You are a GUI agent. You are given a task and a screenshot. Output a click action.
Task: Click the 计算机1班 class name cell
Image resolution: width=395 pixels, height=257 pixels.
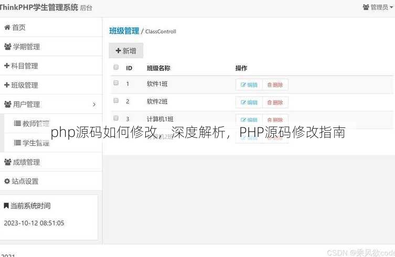(160, 119)
